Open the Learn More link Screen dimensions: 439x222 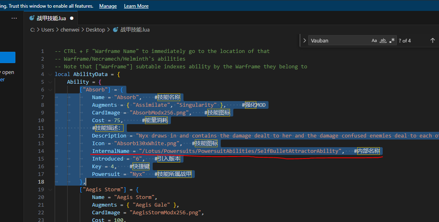[x=136, y=6]
